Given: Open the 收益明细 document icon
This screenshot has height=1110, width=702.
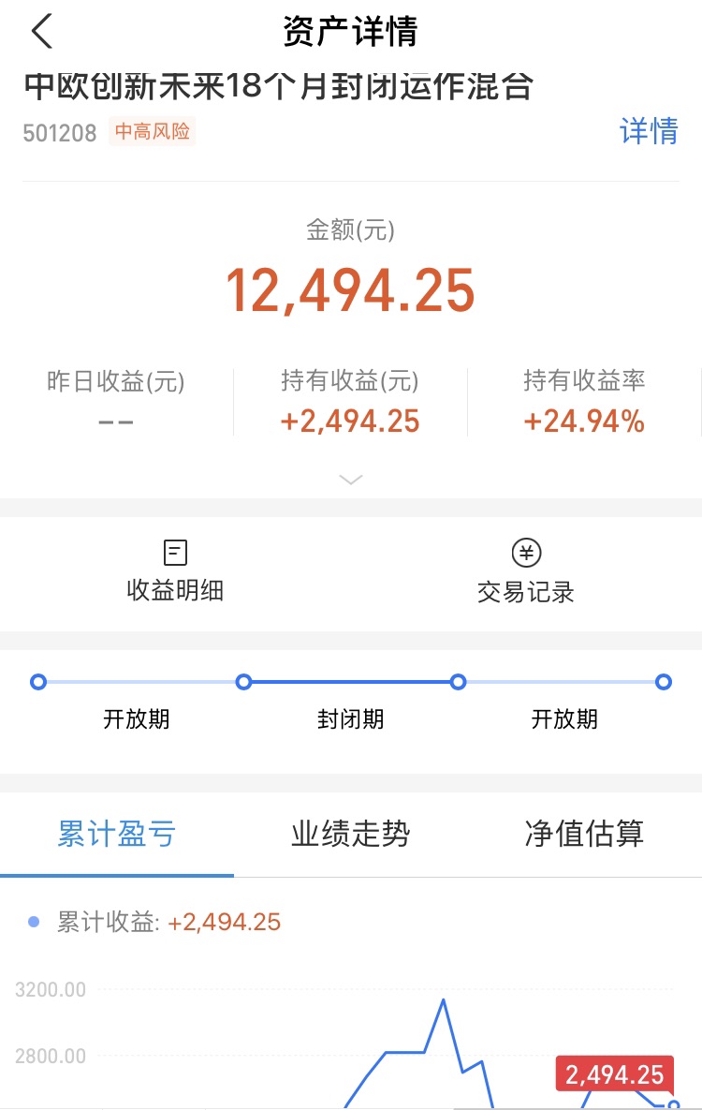Looking at the screenshot, I should [175, 553].
